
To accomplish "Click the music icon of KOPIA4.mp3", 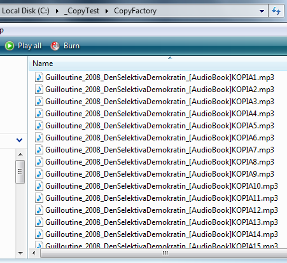I will click(x=39, y=114).
